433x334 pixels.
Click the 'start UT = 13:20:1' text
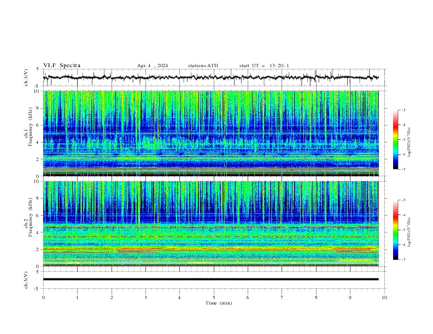264,65
